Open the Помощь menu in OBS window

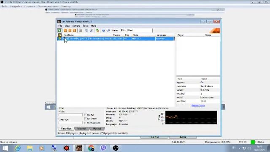[x=66, y=6]
